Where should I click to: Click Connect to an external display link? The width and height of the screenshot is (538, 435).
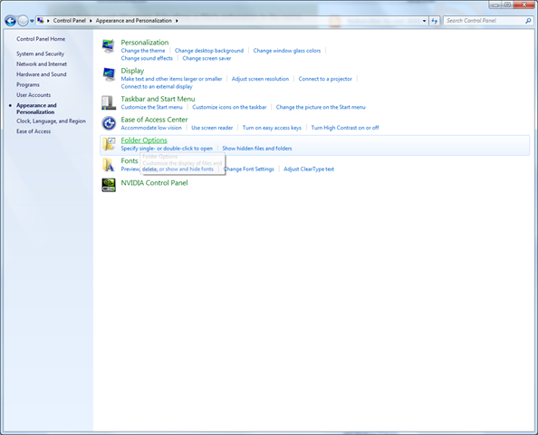(157, 86)
